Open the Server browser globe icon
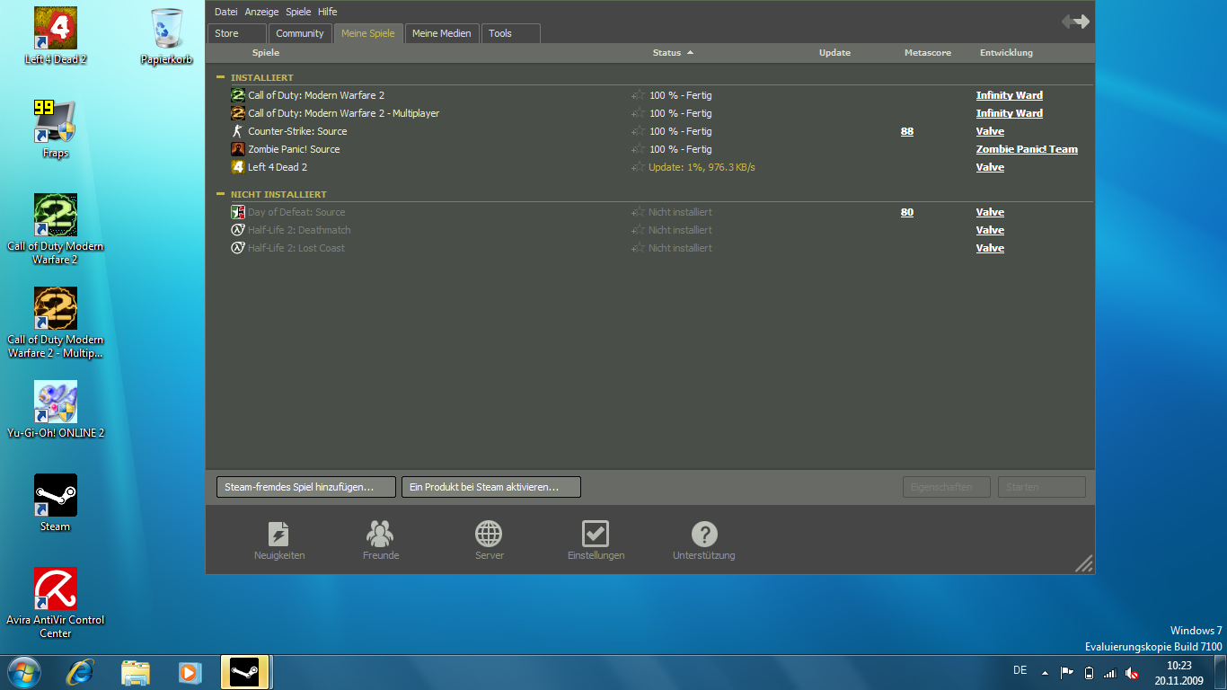 tap(489, 534)
